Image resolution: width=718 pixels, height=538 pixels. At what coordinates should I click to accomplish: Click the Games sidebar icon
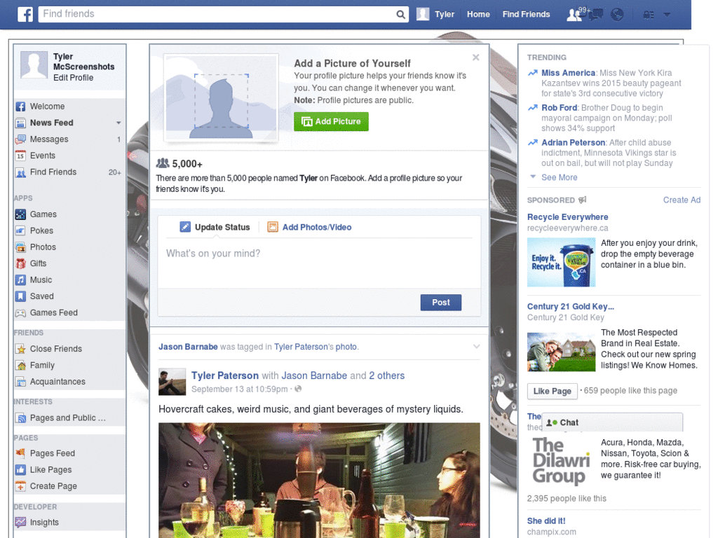[x=20, y=214]
